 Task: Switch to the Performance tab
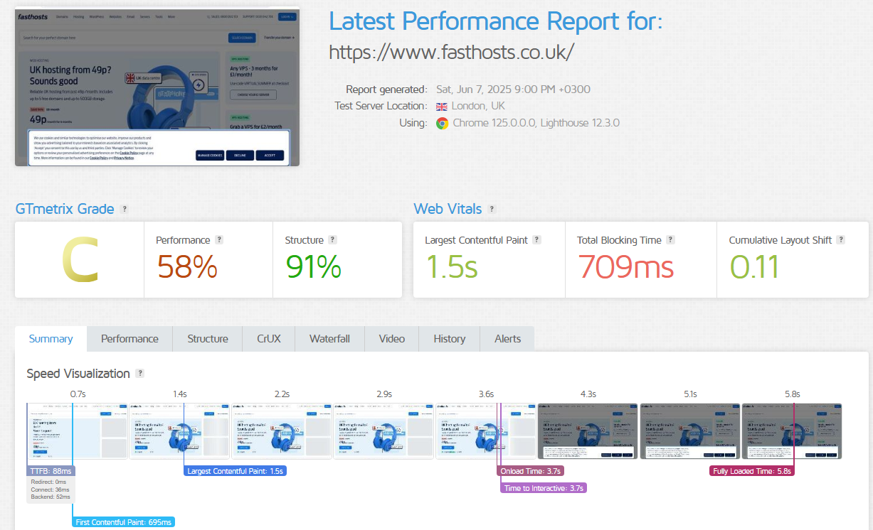pyautogui.click(x=129, y=339)
